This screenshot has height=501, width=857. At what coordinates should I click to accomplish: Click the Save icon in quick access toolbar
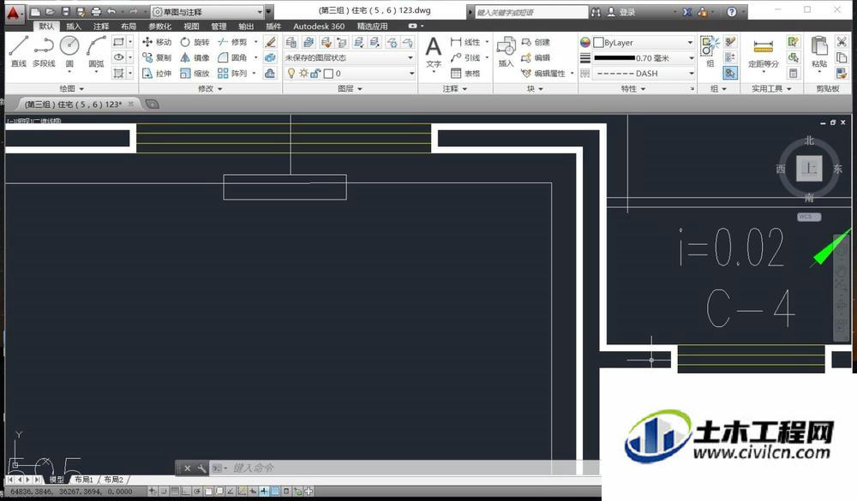coord(66,11)
